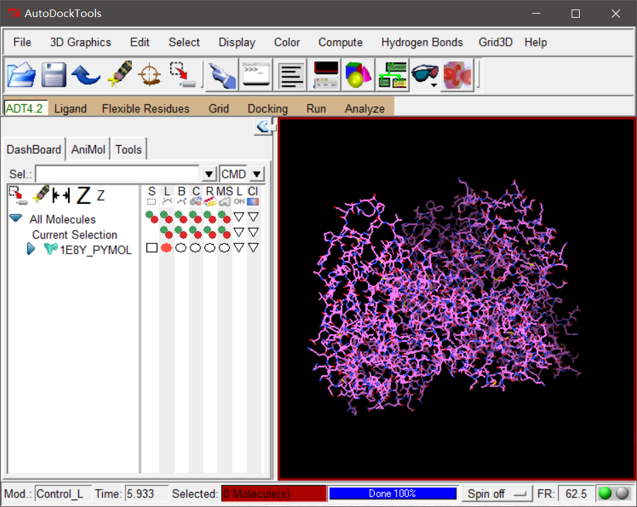Toggle CPK display for 1E8Y_PYMOL
This screenshot has height=507, width=637.
point(196,248)
